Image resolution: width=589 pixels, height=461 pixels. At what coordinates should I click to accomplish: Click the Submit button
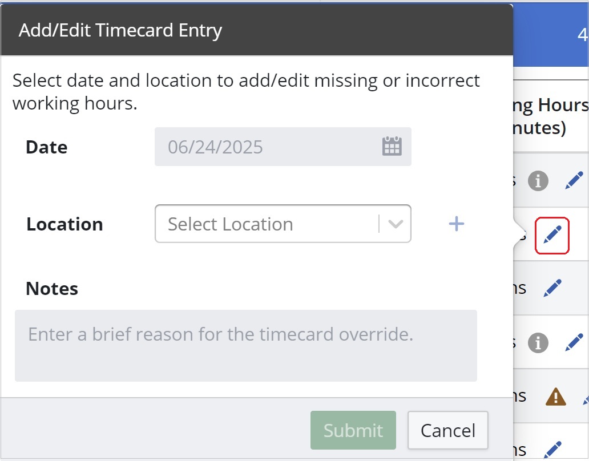(x=353, y=430)
